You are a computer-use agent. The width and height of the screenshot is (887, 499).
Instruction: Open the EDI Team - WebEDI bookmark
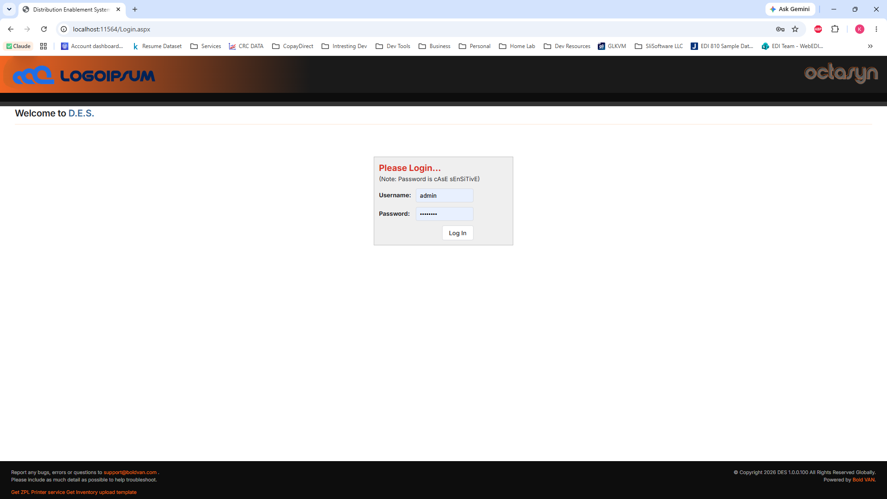click(x=793, y=46)
